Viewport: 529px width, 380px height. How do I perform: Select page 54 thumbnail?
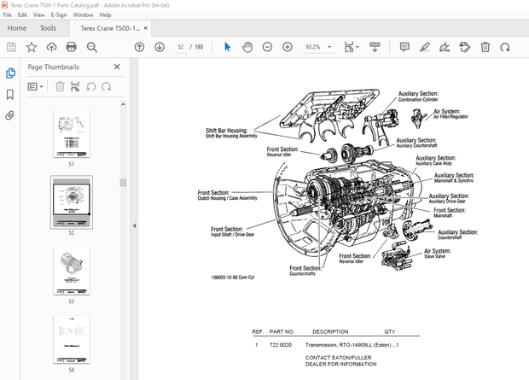[72, 340]
